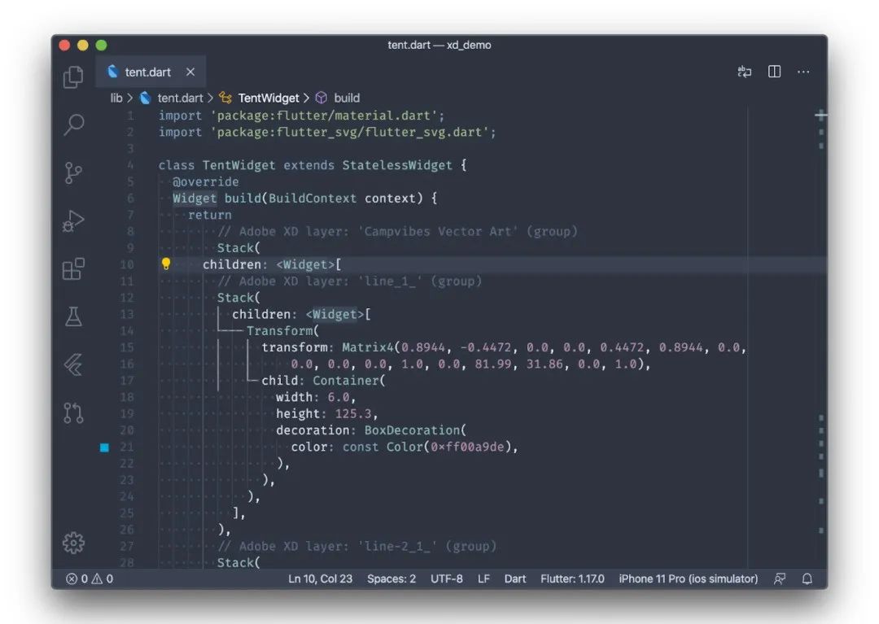Viewport: 879px width, 624px height.
Task: Split the editor to the right
Action: pyautogui.click(x=774, y=72)
